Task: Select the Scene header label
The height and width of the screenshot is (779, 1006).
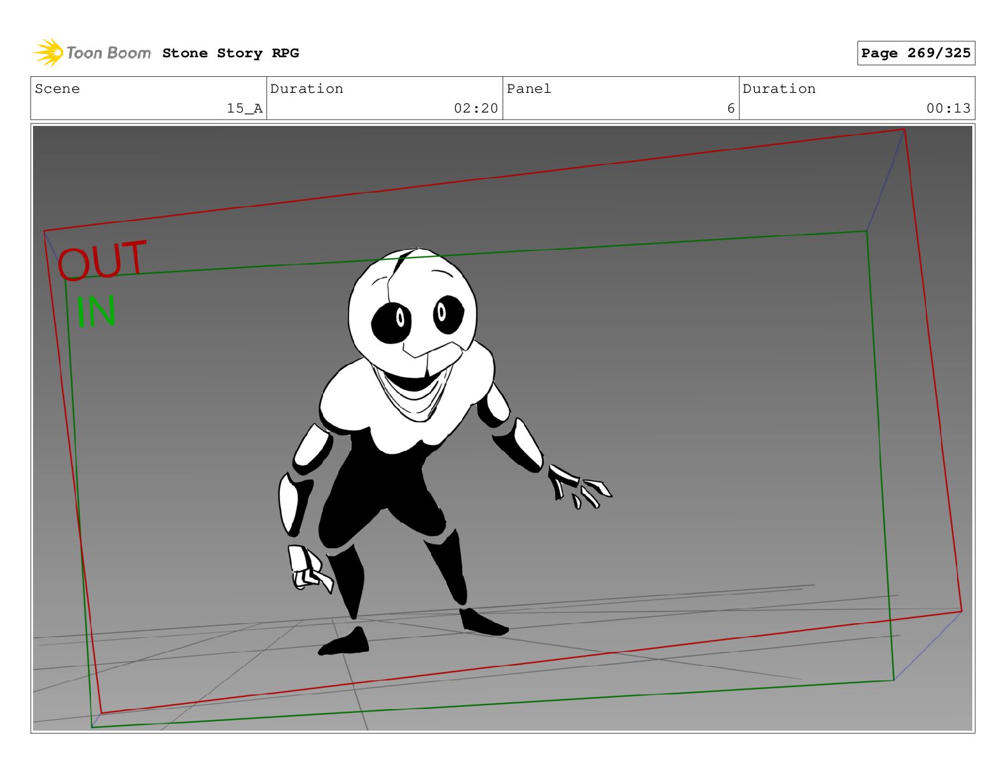Action: click(57, 89)
